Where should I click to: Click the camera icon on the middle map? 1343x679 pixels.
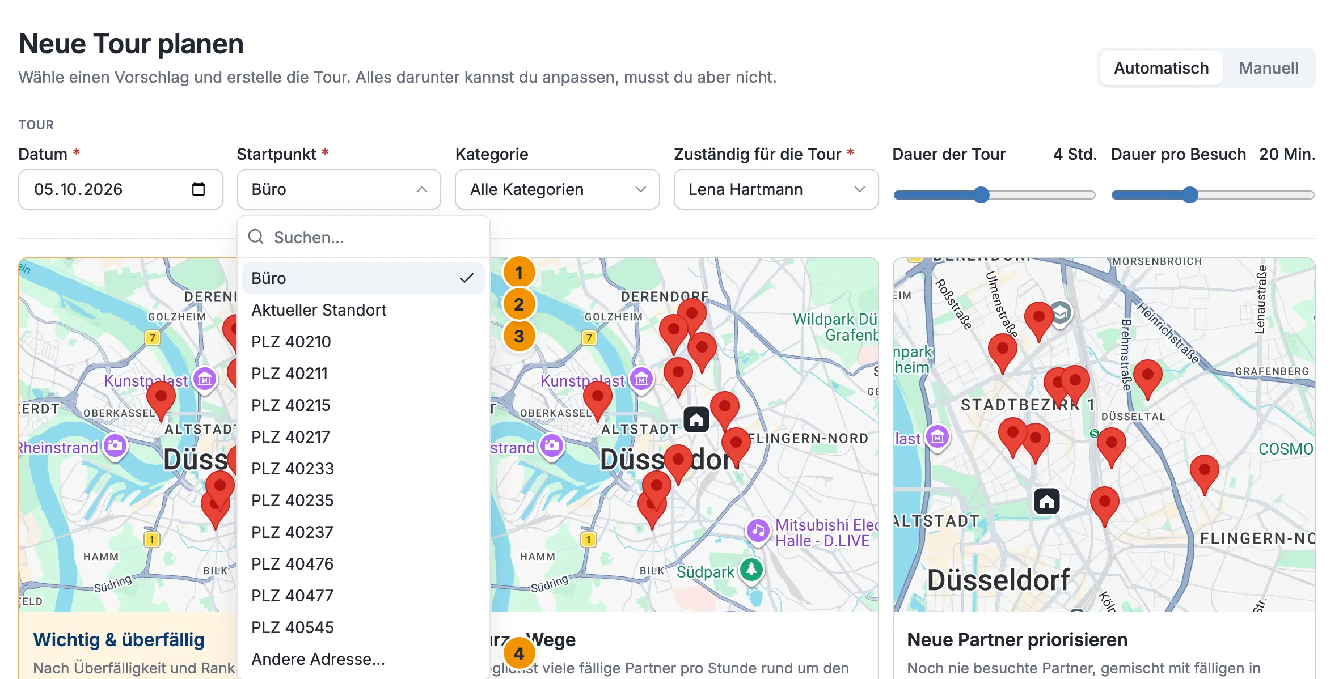[552, 446]
